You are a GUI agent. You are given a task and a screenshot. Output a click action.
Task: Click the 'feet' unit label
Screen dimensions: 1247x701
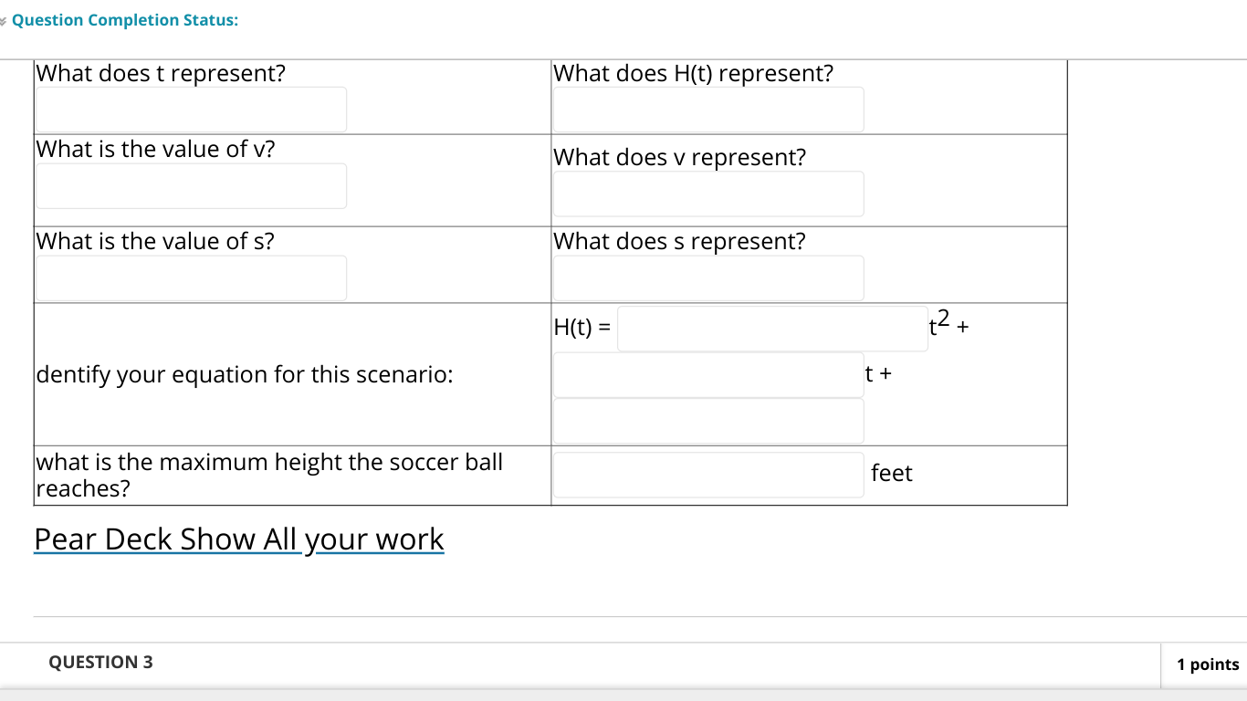892,473
